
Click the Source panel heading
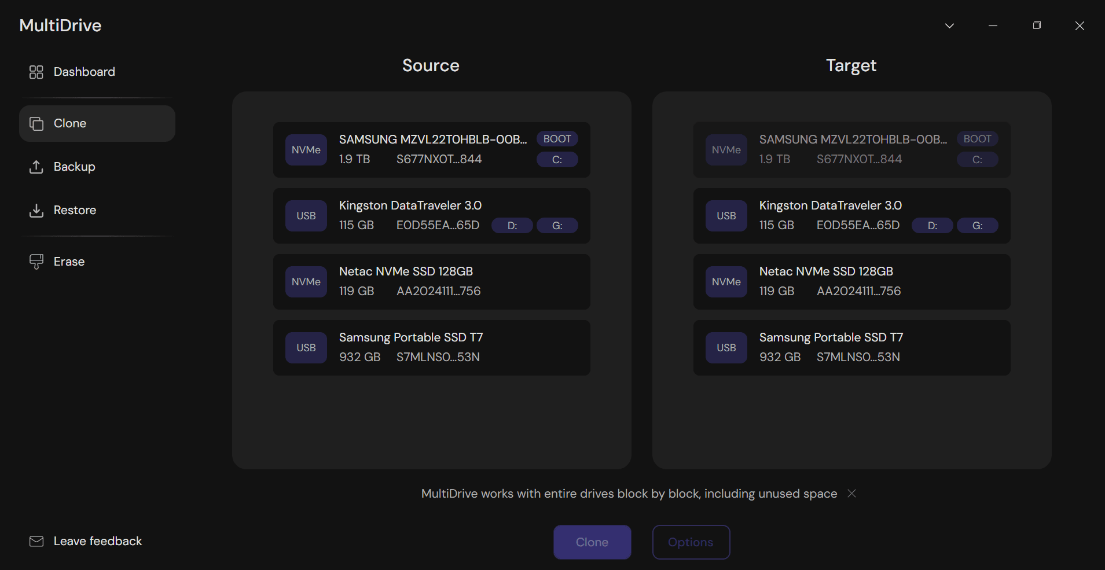(431, 65)
